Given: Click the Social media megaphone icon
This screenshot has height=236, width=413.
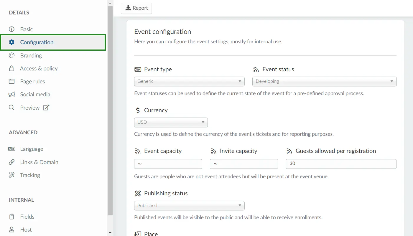Looking at the screenshot, I should click(11, 94).
